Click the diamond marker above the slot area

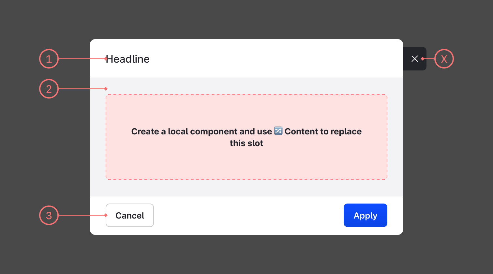[x=105, y=88]
